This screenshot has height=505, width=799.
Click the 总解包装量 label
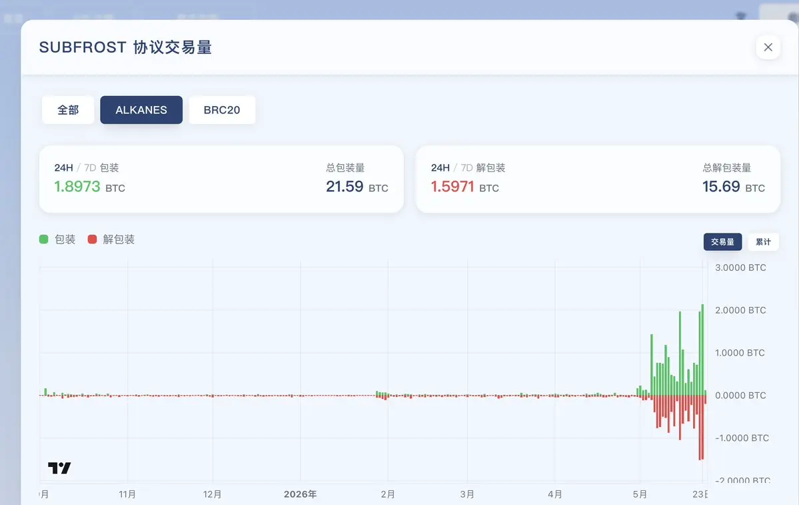726,167
